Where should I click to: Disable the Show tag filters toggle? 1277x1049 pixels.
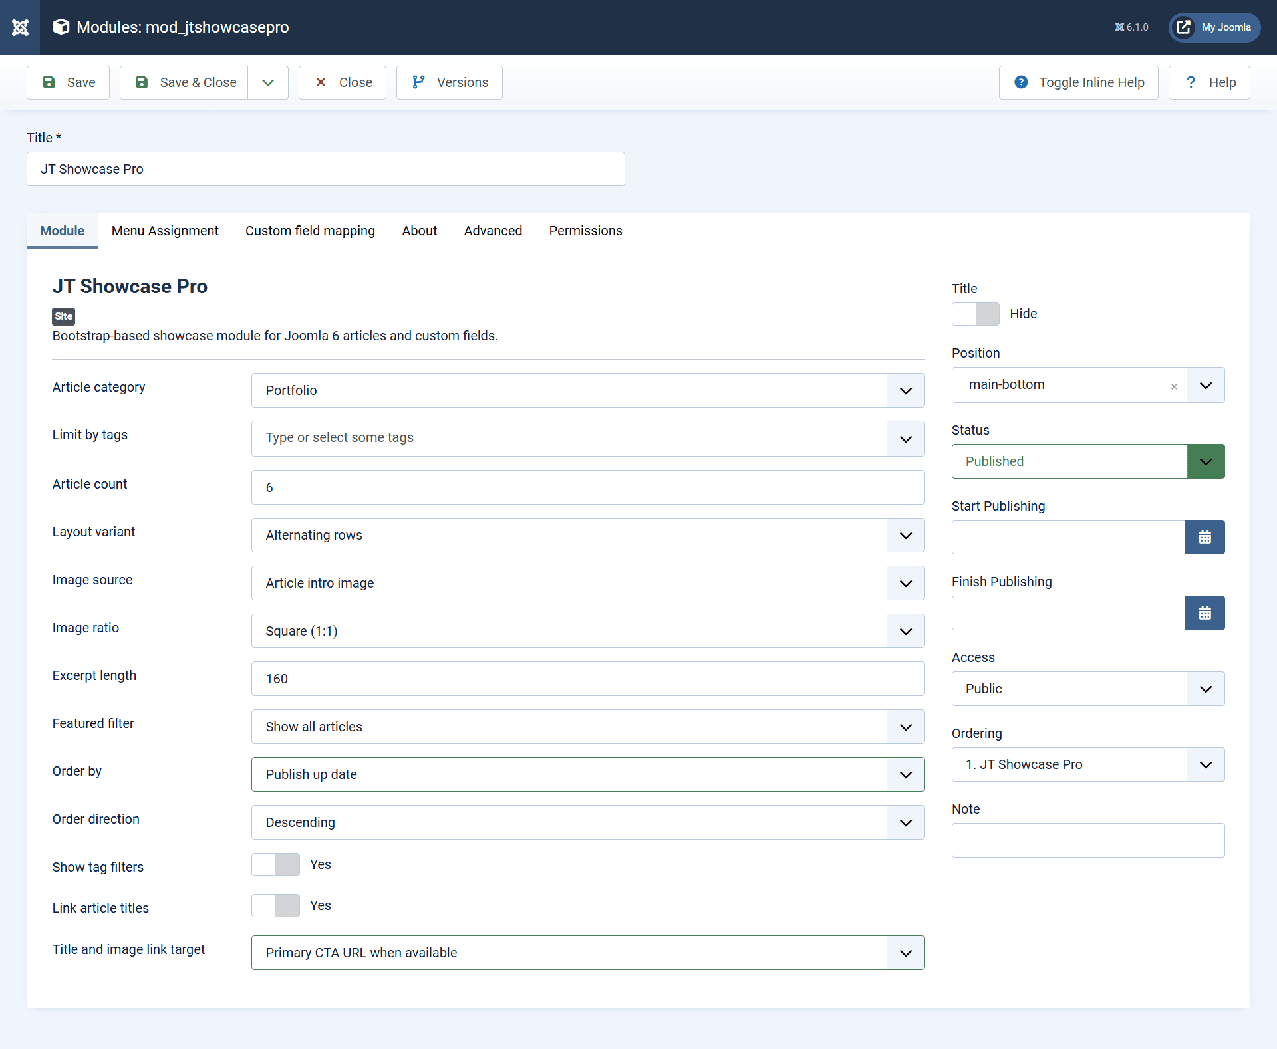click(x=275, y=864)
